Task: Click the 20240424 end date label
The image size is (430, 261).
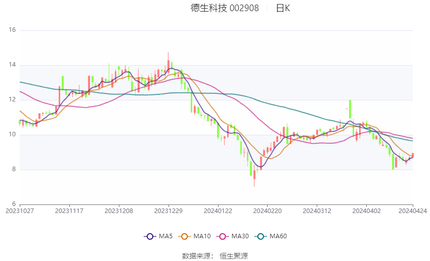Action: 413,211
